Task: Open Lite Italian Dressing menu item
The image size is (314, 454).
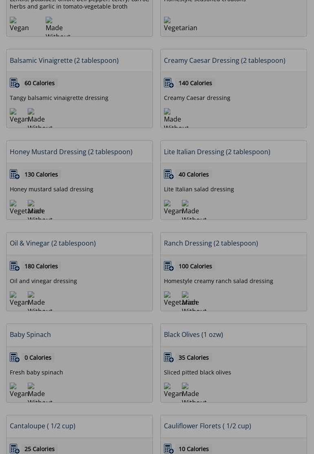Action: click(x=217, y=152)
